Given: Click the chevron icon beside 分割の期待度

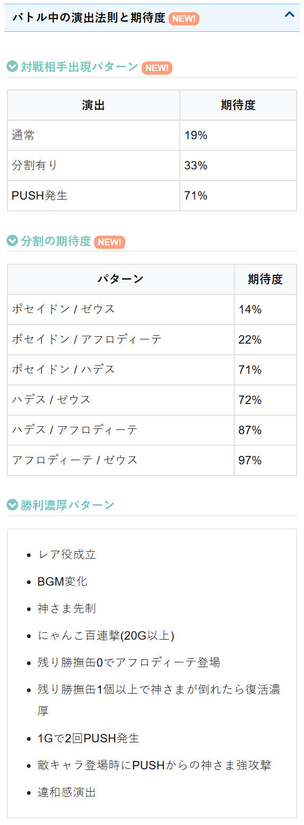Looking at the screenshot, I should [x=12, y=241].
